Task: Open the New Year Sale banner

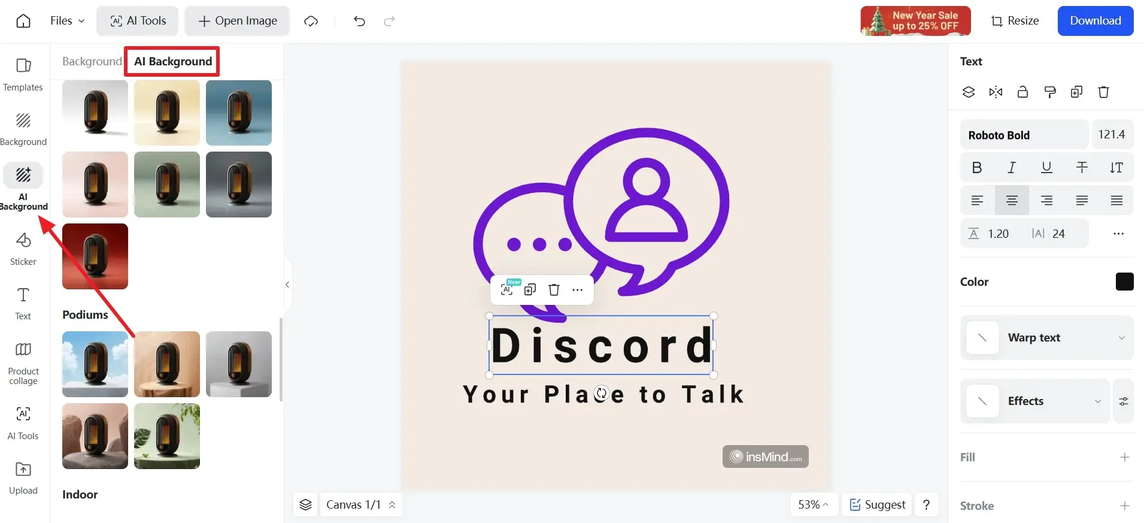Action: (915, 21)
